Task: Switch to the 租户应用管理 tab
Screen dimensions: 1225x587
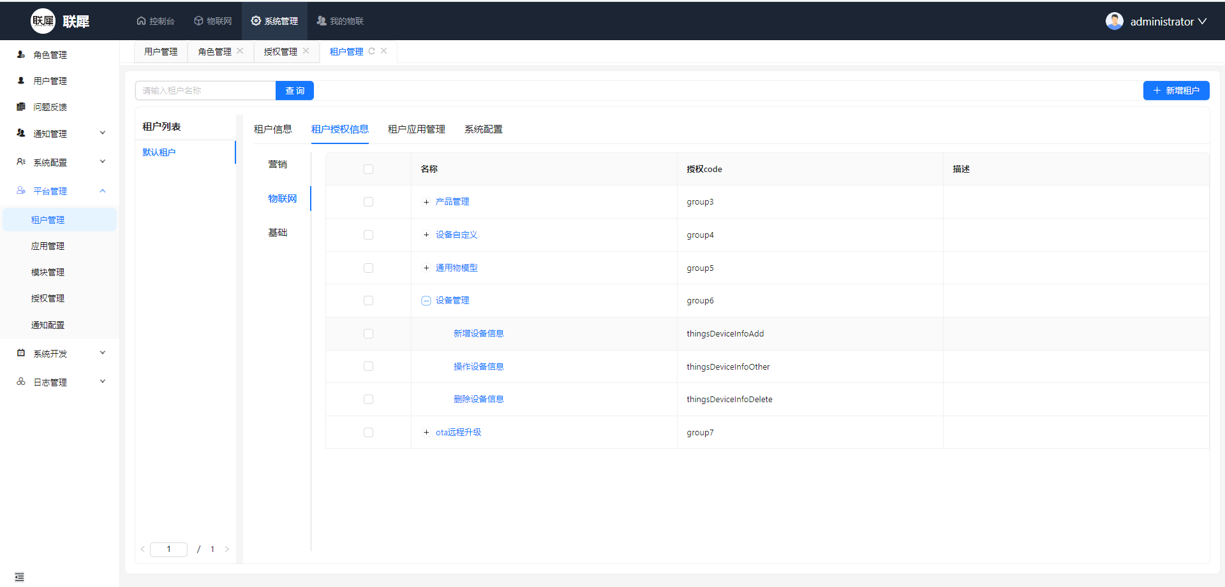Action: tap(416, 129)
